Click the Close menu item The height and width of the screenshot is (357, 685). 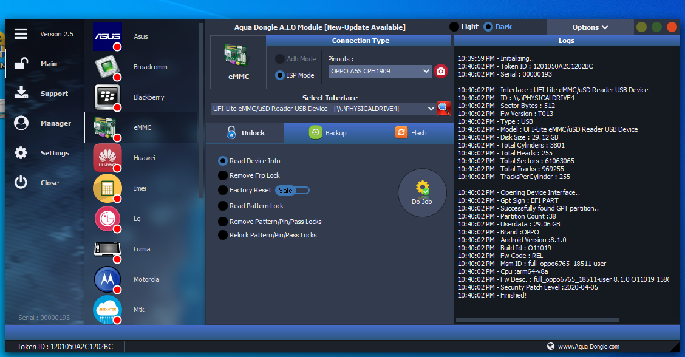pyautogui.click(x=49, y=183)
